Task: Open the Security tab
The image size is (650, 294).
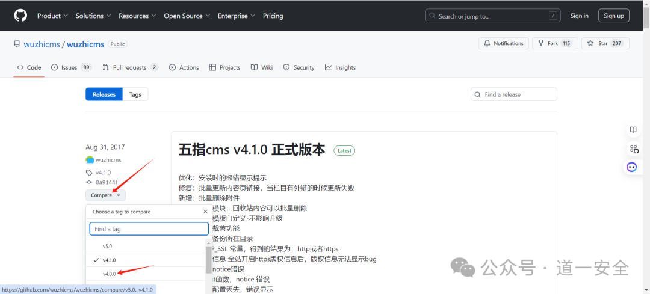Action: point(299,67)
